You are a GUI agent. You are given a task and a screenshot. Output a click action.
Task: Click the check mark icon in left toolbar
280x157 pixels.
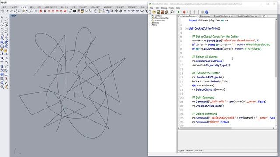tap(7, 82)
